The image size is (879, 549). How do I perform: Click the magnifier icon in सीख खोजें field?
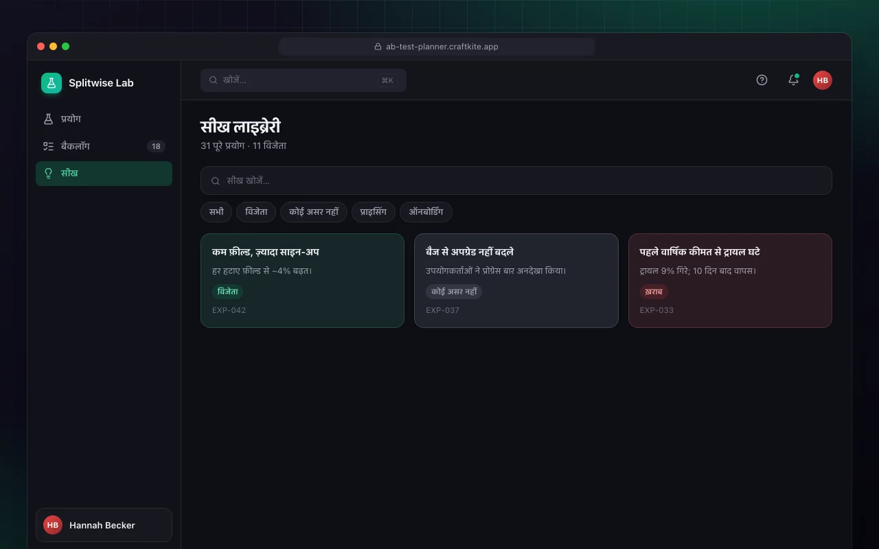coord(216,181)
